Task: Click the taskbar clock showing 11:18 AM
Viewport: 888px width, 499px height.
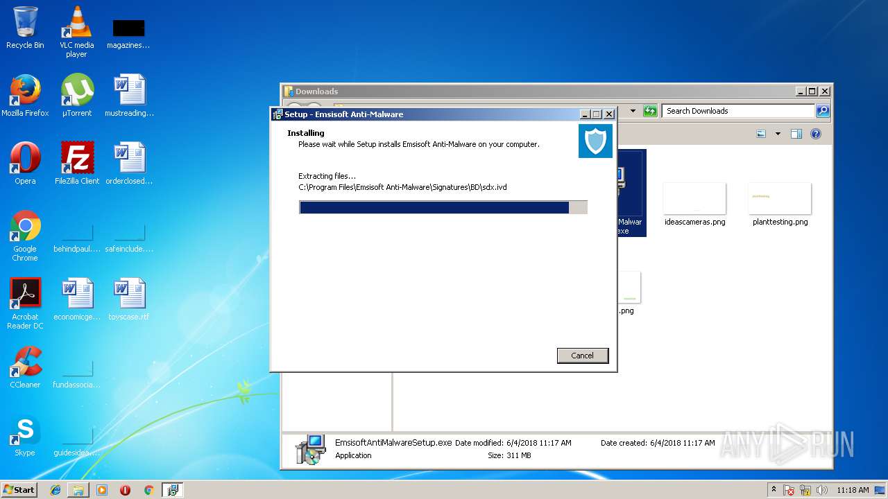Action: click(853, 490)
